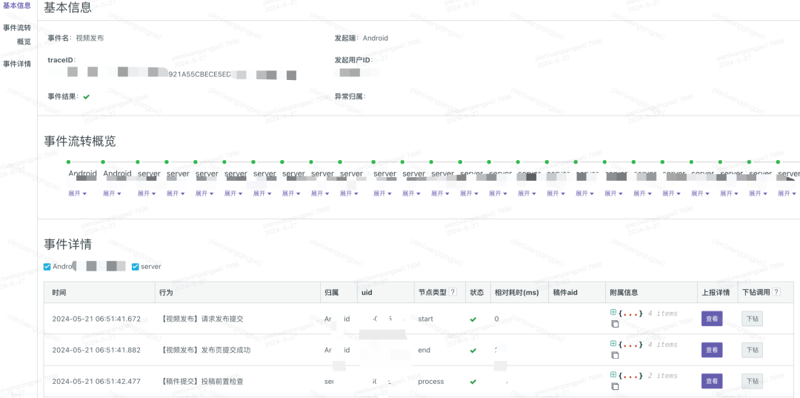Expand JSON in the 06:51:41.672 row
Viewport: 800px width, 398px height.
[613, 312]
